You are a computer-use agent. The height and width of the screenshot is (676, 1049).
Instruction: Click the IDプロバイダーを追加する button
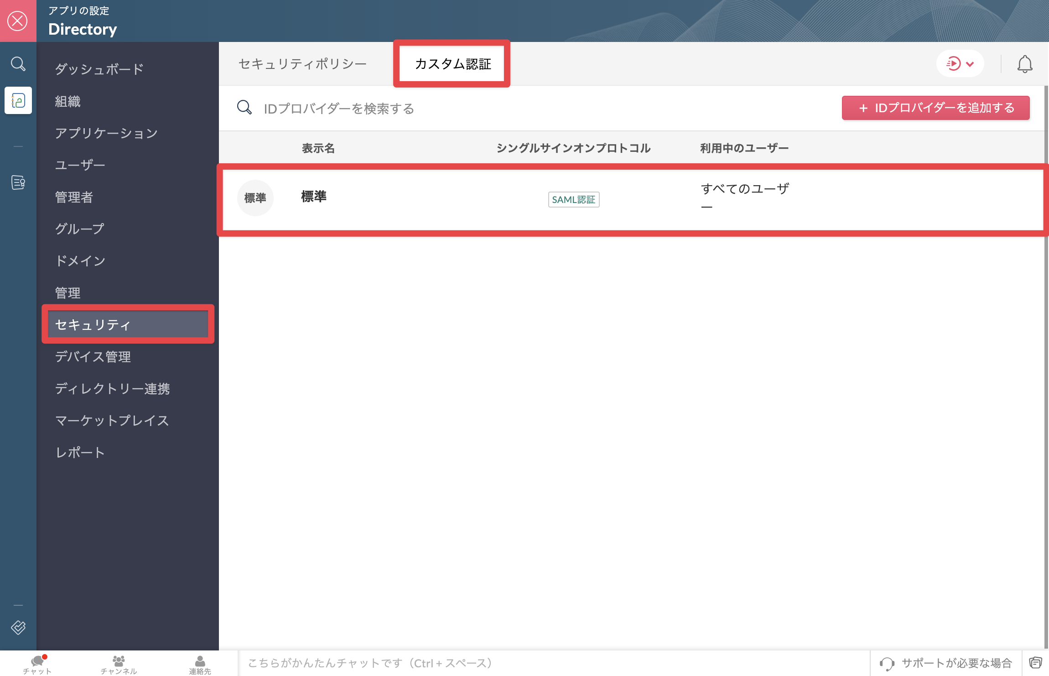click(935, 108)
